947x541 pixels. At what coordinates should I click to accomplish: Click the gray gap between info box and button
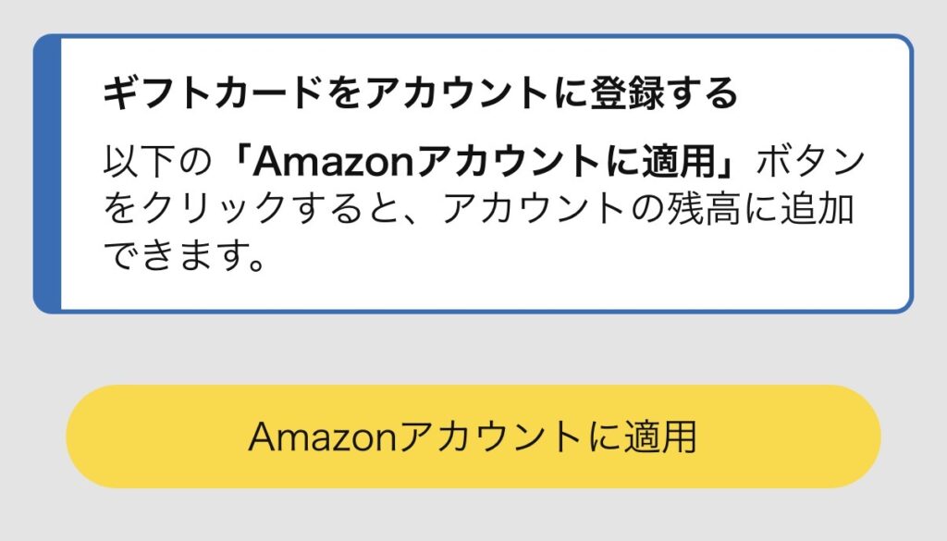[473, 349]
